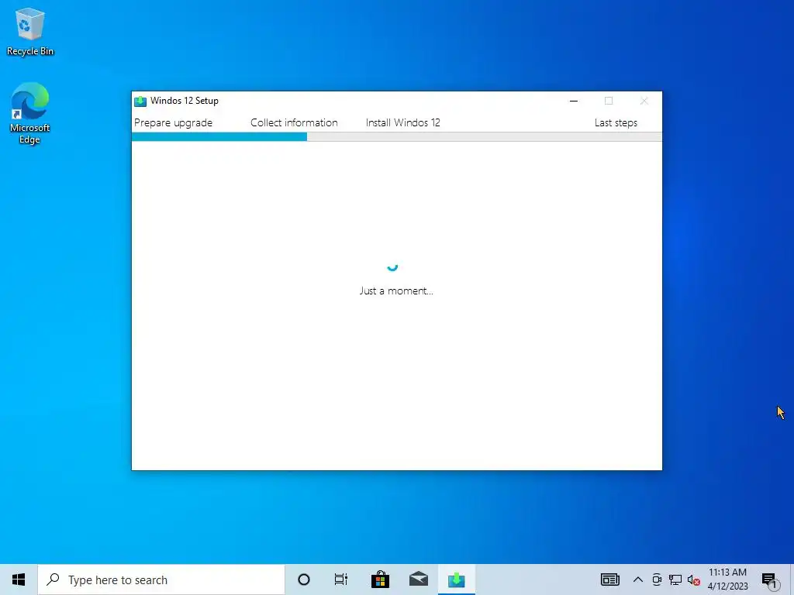Launch Microsoft Edge from the desktop
Image resolution: width=794 pixels, height=595 pixels.
tap(30, 113)
